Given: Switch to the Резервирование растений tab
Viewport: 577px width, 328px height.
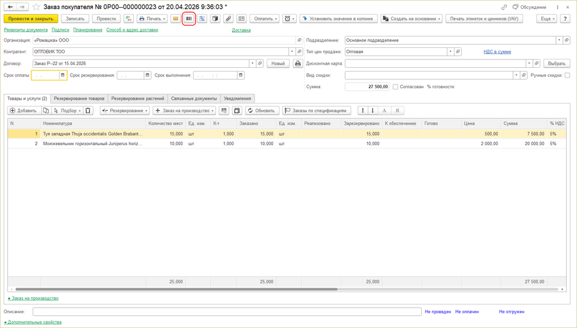Looking at the screenshot, I should click(x=138, y=98).
